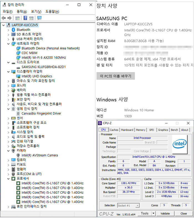Click the show/hide console tree toolbar icon
194x218 pixels.
17,18
